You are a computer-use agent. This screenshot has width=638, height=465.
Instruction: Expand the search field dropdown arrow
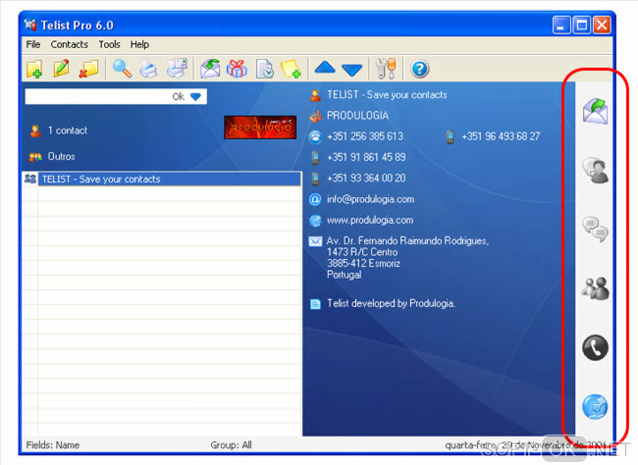coord(196,97)
